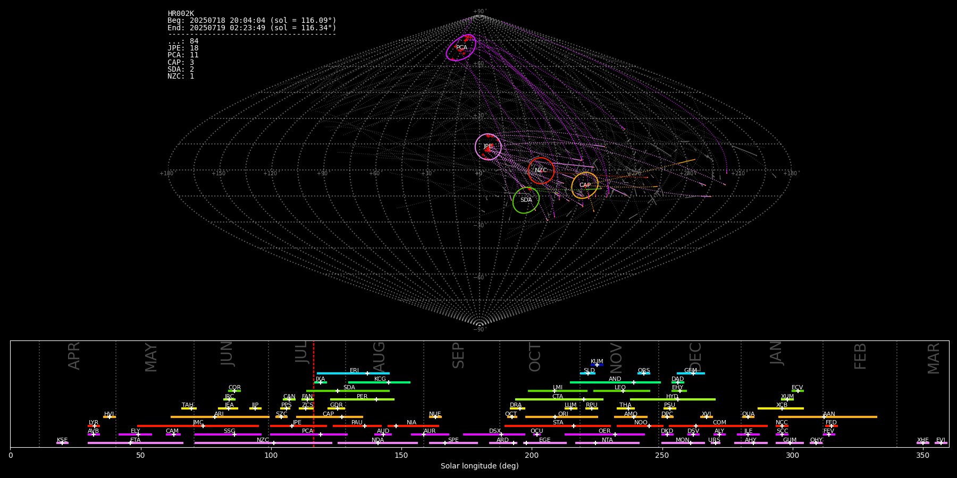The width and height of the screenshot is (957, 478).
Task: Click the '...: 84' sporadic count line
Action: [x=183, y=41]
